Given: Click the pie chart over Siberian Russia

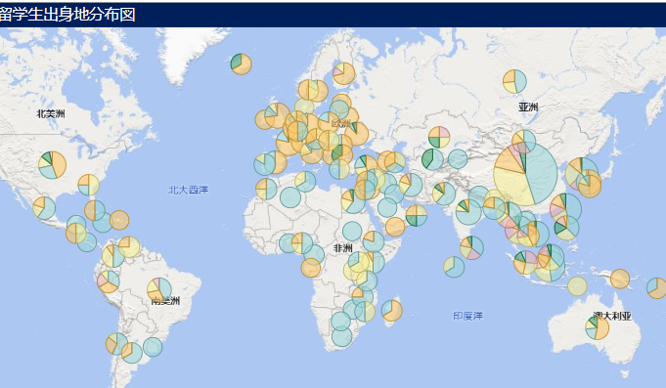Looking at the screenshot, I should [514, 81].
